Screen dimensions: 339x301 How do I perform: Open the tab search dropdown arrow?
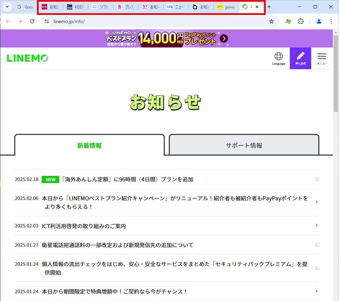tap(7, 7)
